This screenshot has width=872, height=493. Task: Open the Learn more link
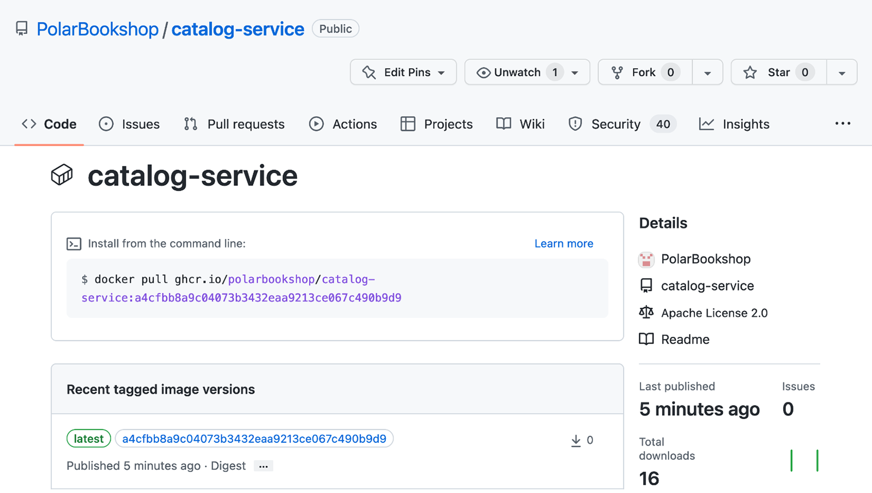(x=564, y=244)
